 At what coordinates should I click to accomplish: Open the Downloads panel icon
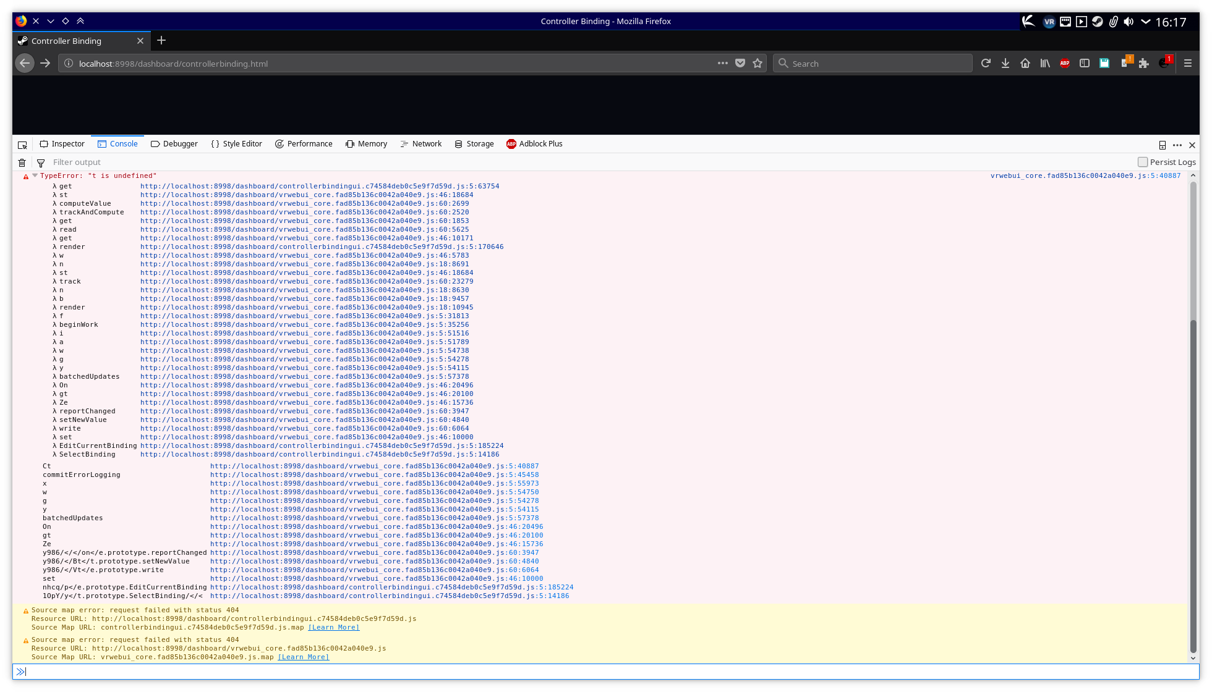1005,63
